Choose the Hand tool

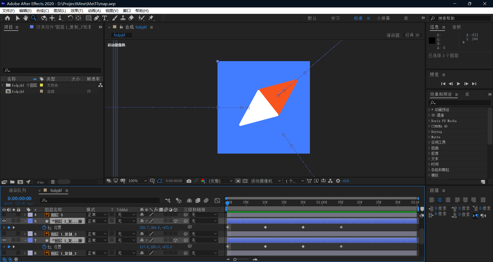click(x=25, y=18)
